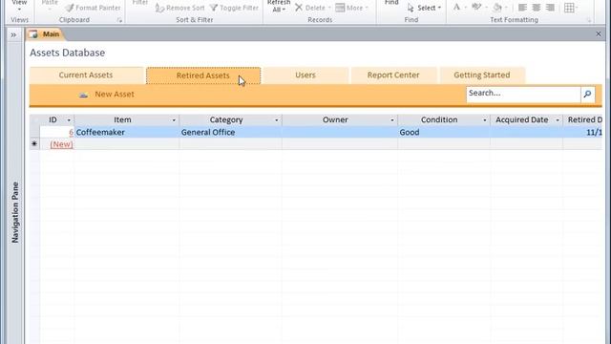Viewport: 611px width, 344px height.
Task: Open the Clipboard dialog launcher
Action: [119, 20]
